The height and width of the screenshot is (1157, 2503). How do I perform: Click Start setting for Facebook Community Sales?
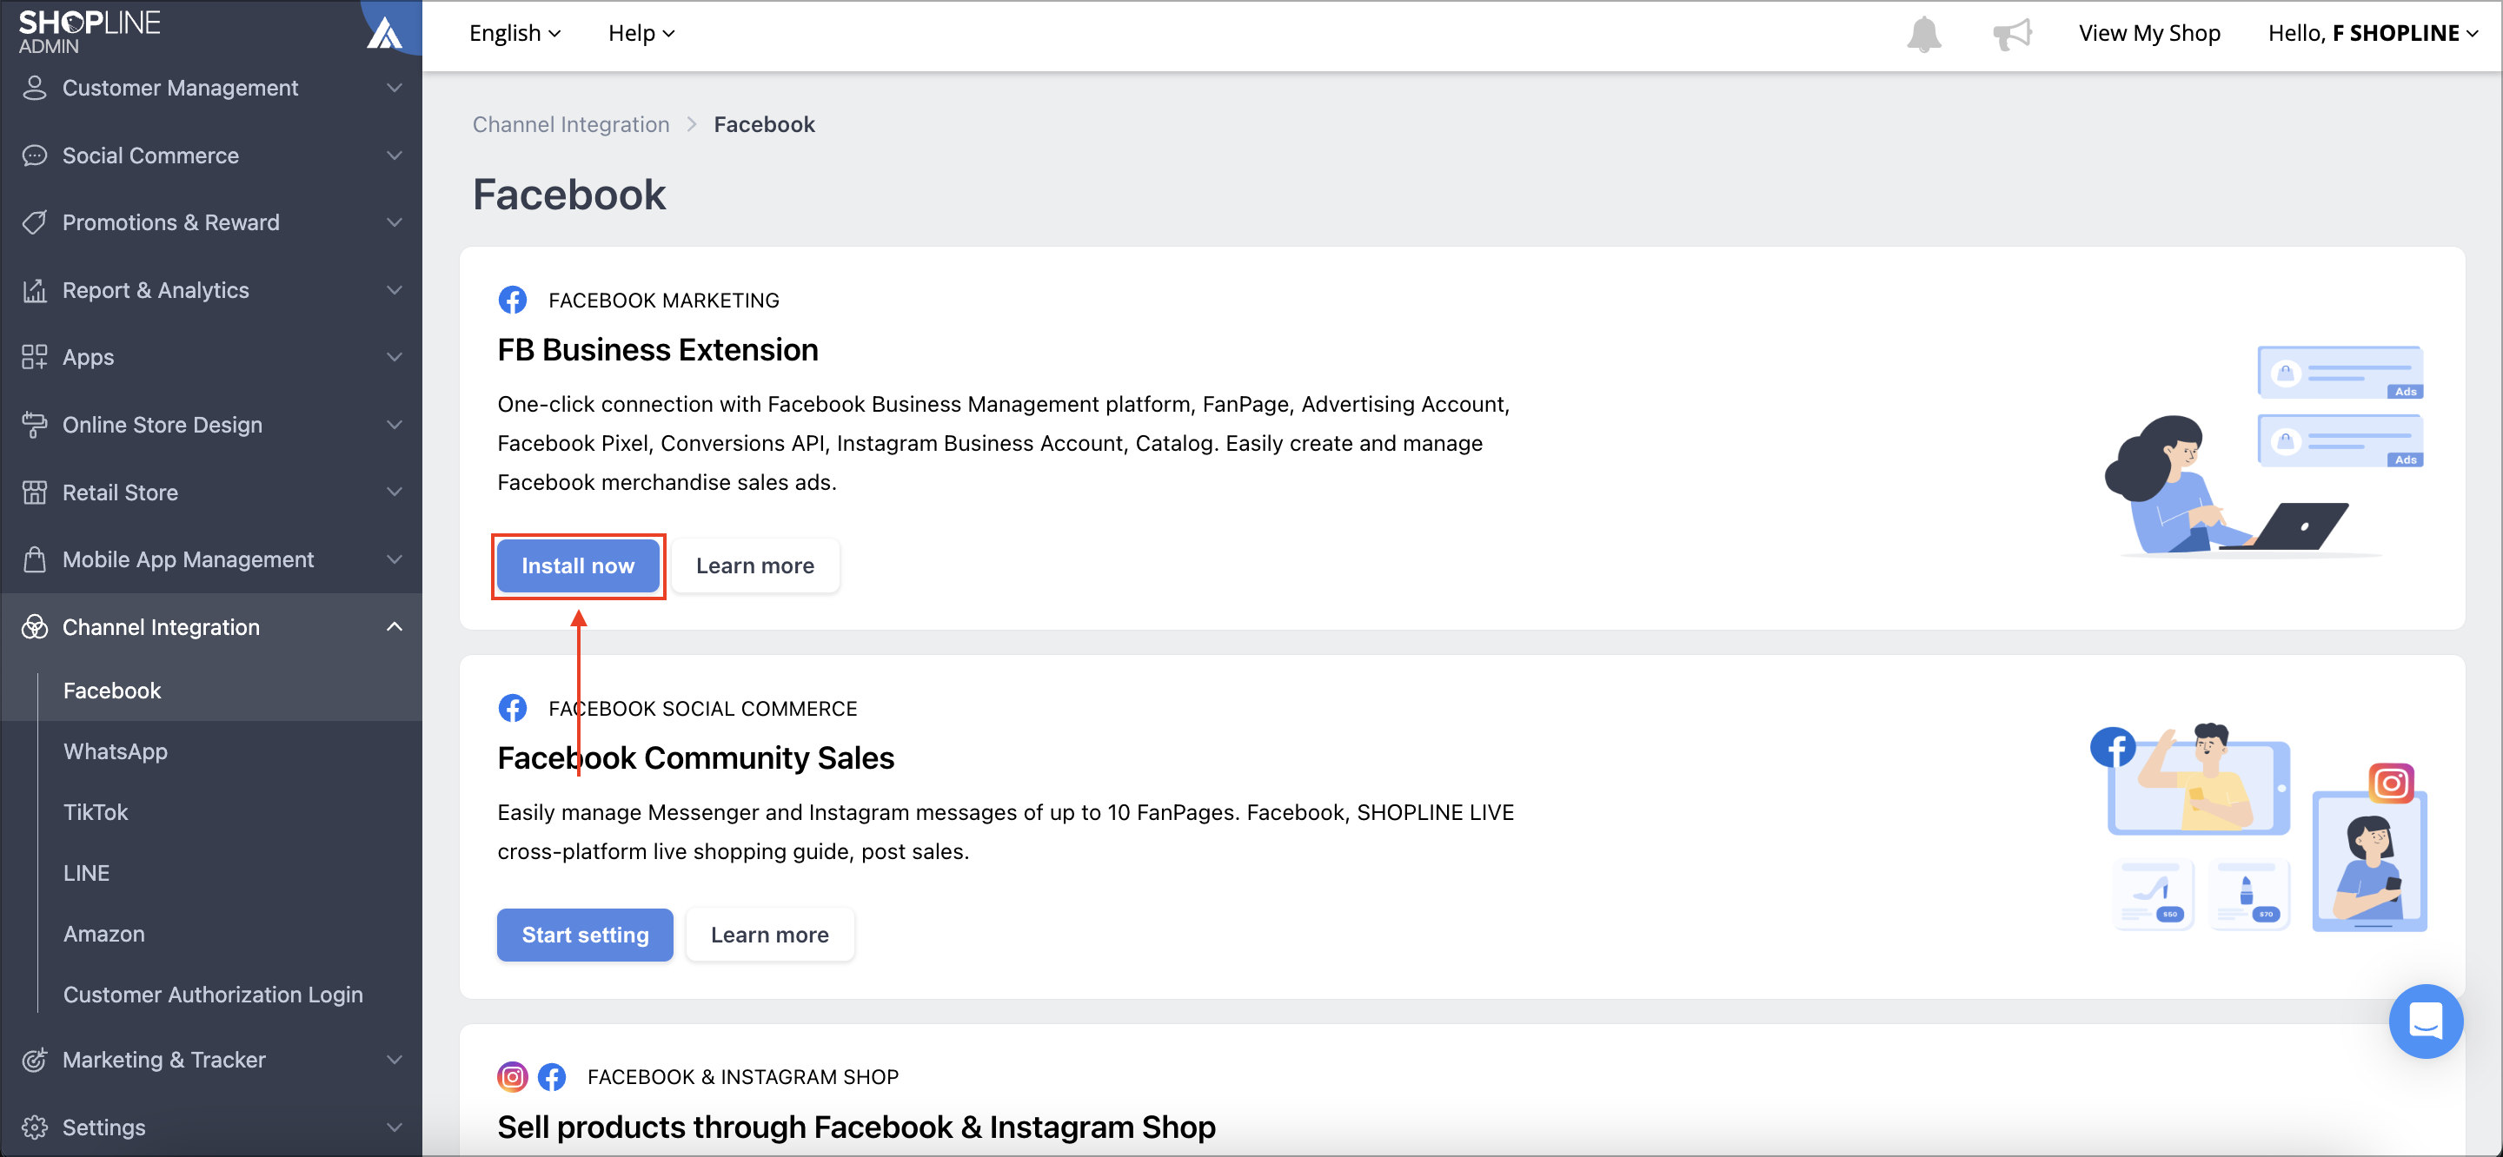(x=585, y=935)
